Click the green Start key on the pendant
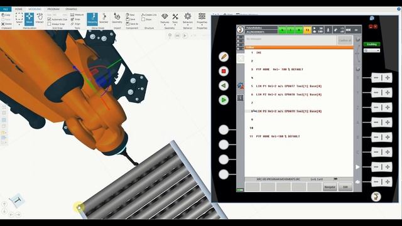This screenshot has width=402, height=226. pyautogui.click(x=224, y=100)
